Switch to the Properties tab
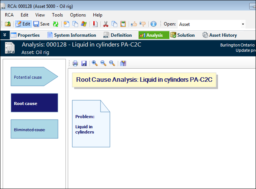 click(x=25, y=35)
